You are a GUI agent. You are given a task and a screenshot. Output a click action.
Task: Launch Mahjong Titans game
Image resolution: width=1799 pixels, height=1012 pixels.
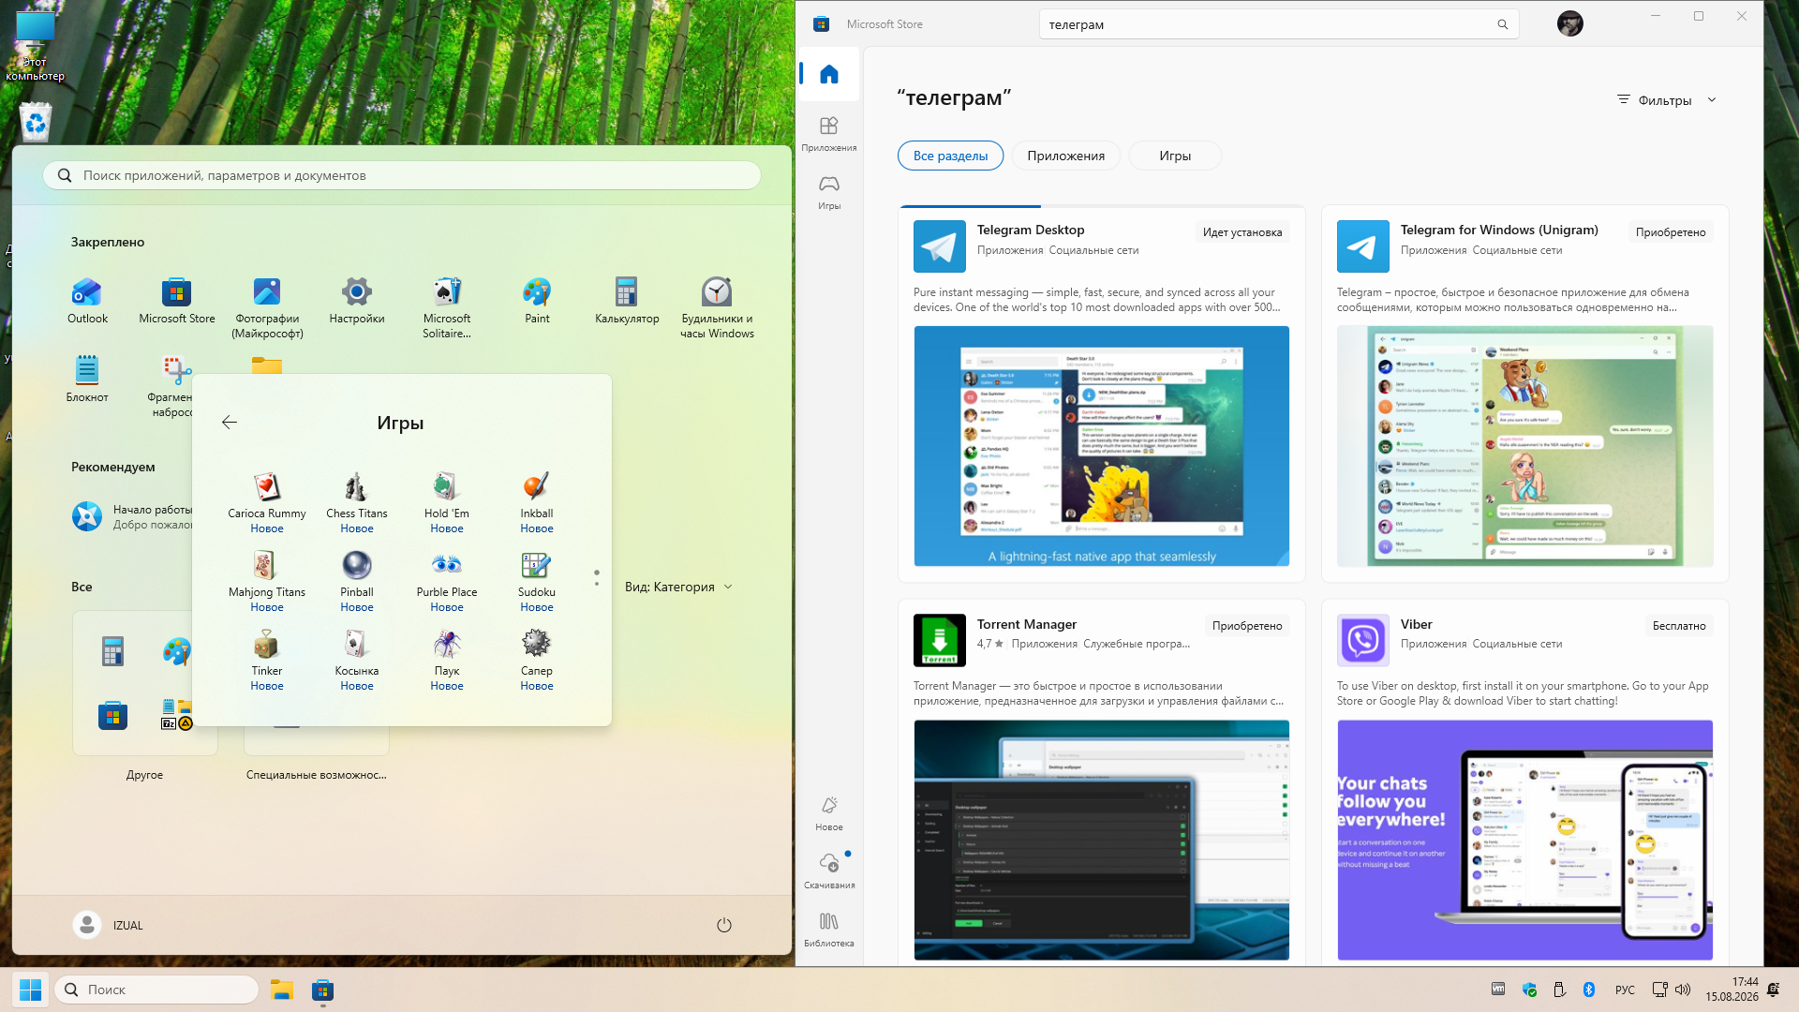(x=267, y=581)
